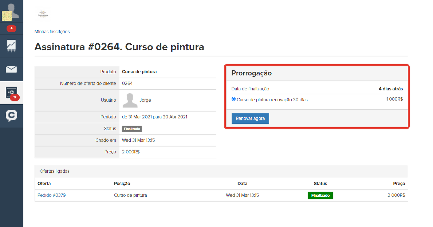Click the red notification badge showing 4
This screenshot has width=433, height=227.
pos(11,28)
